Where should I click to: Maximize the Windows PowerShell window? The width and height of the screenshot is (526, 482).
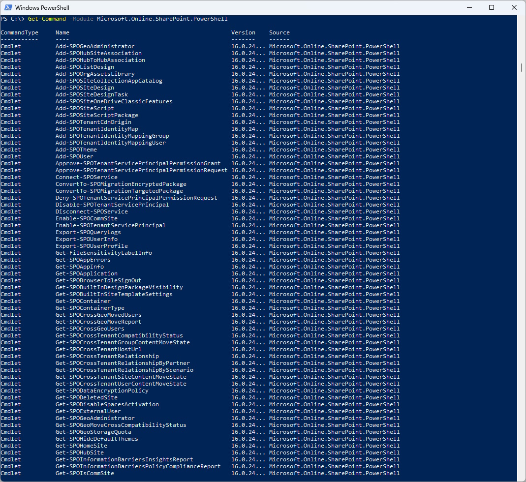(492, 8)
